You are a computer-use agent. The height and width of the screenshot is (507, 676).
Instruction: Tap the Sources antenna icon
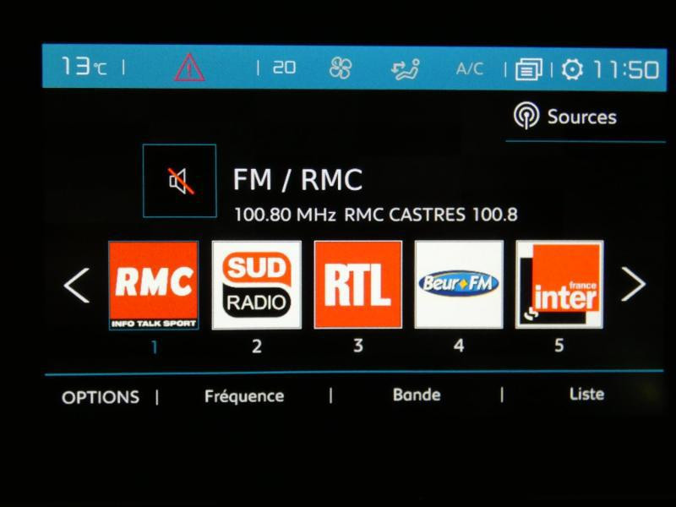(x=526, y=116)
